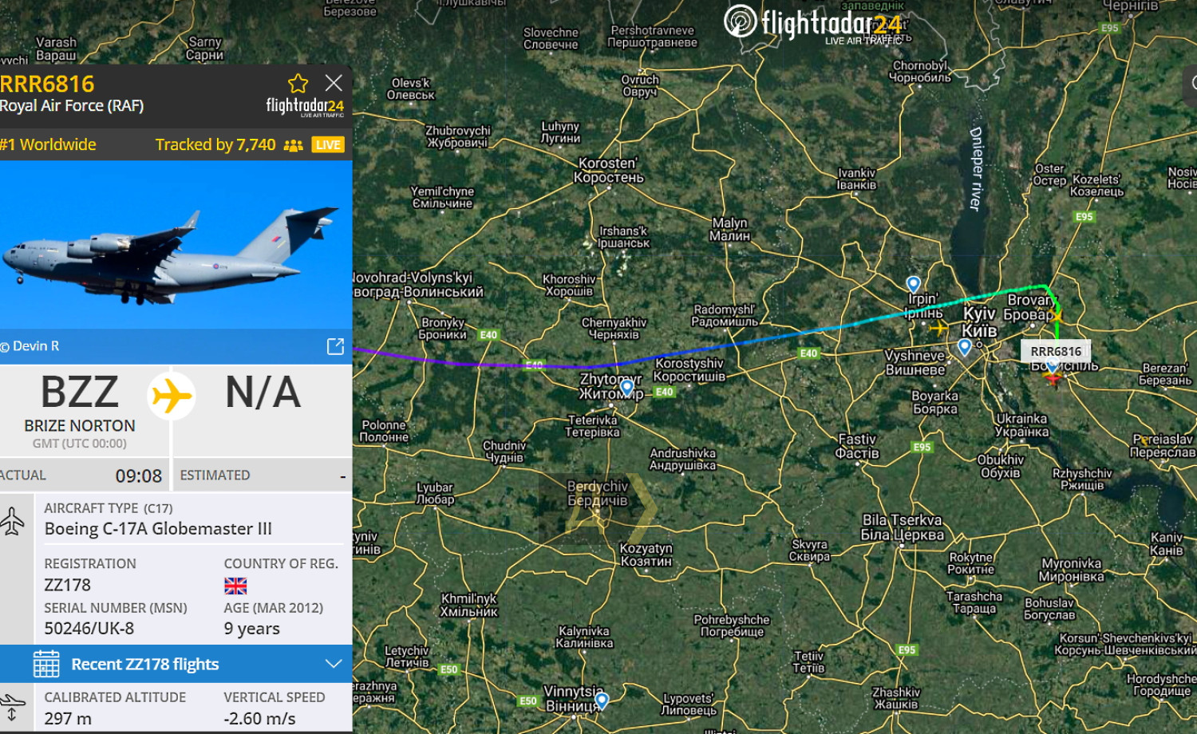Click airport pin marker at Zhytomyr
This screenshot has width=1197, height=734.
627,387
